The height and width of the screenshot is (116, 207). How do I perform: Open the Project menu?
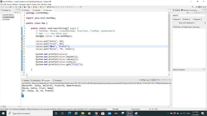(34, 4)
